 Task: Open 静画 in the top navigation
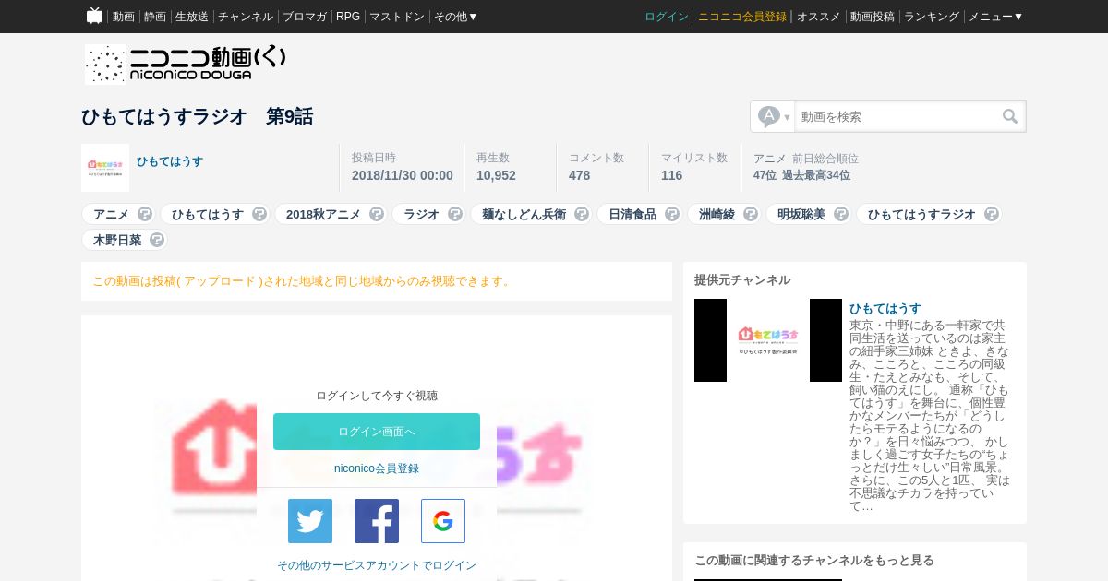155,17
